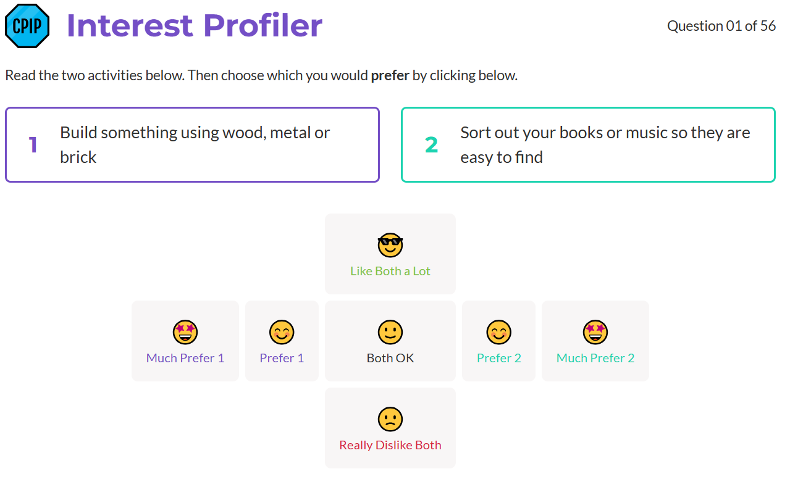This screenshot has width=790, height=482.
Task: Pick the 'Much Prefer 2' label
Action: point(595,358)
